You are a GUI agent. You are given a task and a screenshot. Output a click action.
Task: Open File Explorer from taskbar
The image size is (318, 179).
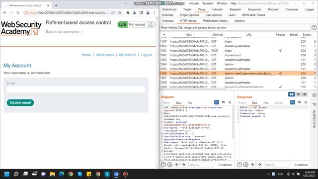53,174
